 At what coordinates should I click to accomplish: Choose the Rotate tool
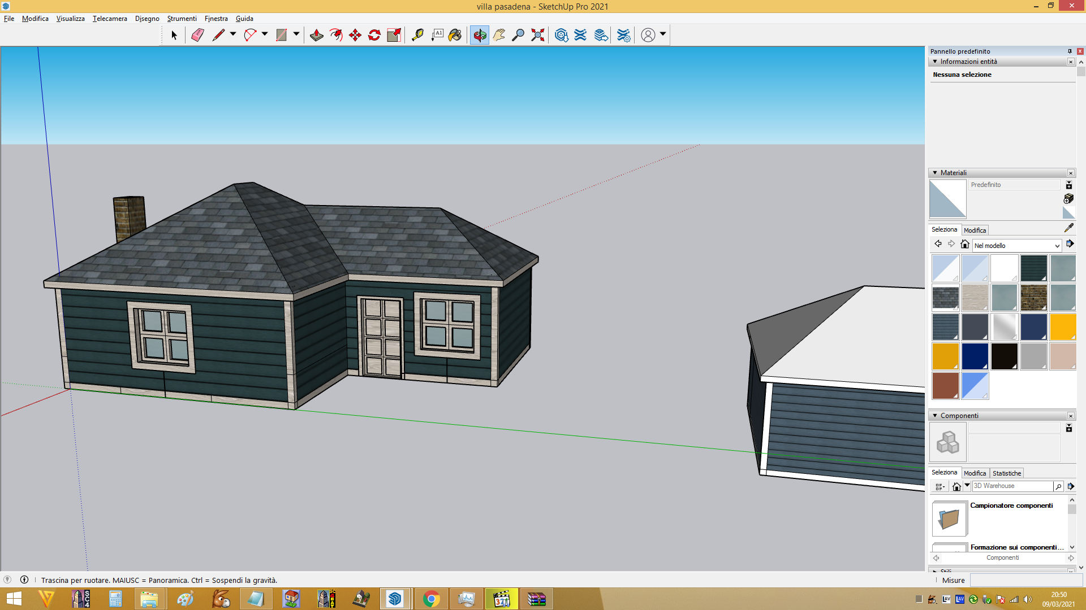pos(374,35)
